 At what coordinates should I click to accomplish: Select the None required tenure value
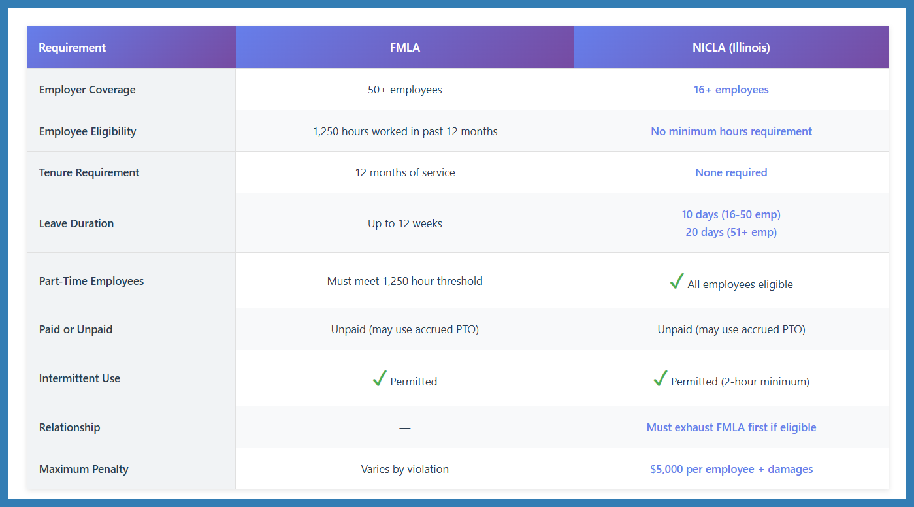tap(731, 172)
